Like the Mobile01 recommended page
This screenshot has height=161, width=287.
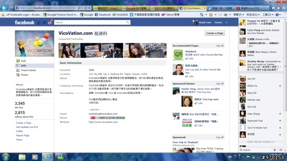pos(189,59)
